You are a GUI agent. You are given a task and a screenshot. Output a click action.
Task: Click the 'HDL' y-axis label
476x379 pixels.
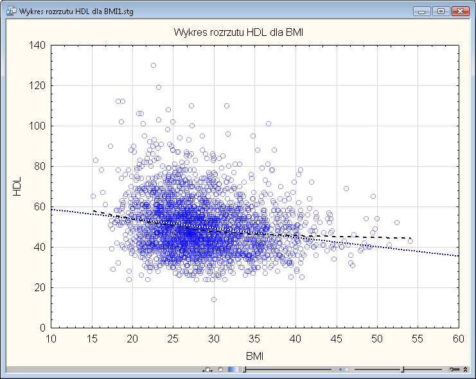(x=17, y=187)
